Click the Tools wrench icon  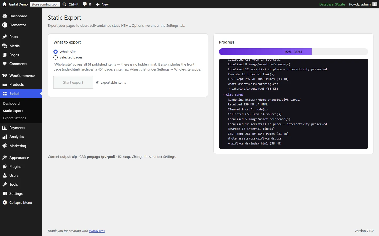(x=5, y=184)
